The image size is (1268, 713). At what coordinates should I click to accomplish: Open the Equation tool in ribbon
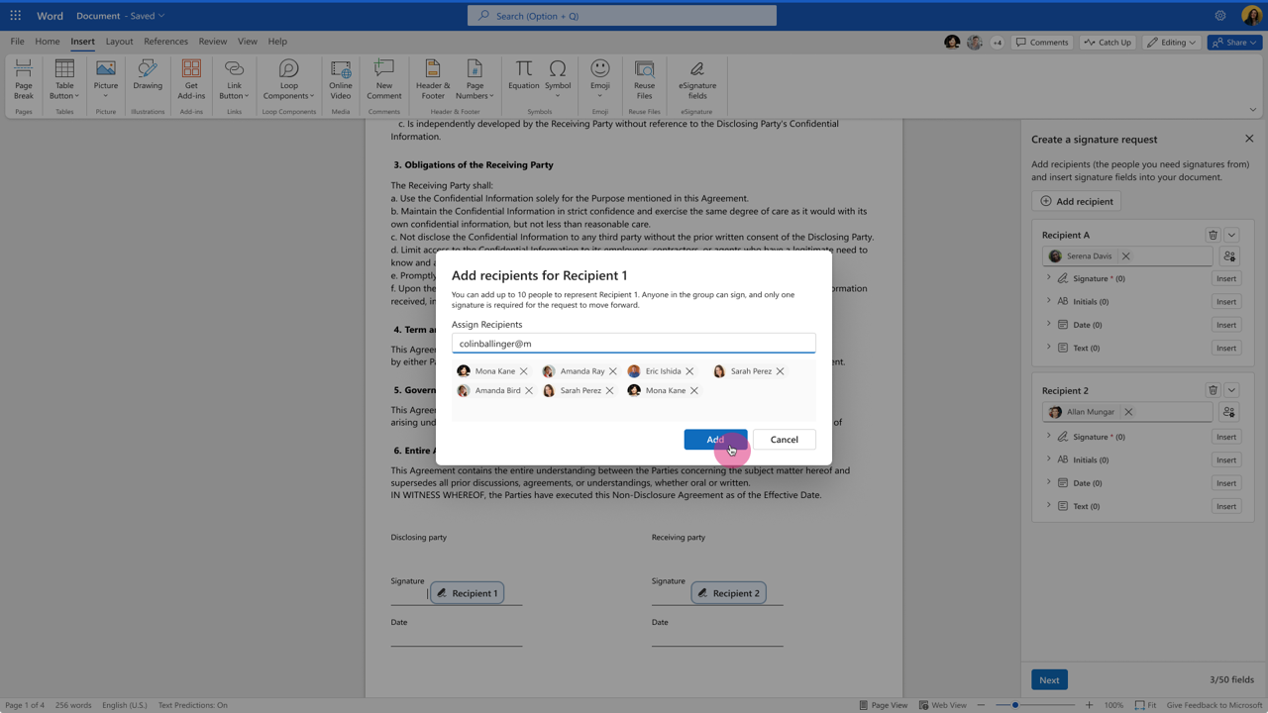tap(523, 75)
